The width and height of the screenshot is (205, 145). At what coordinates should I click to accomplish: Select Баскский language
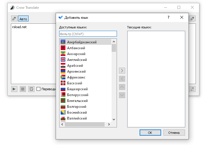point(86,83)
